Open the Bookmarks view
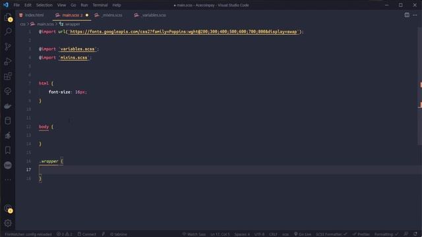The height and width of the screenshot is (237, 422). coord(8,150)
